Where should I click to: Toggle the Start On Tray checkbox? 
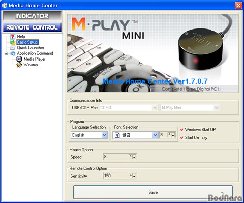coord(182,138)
